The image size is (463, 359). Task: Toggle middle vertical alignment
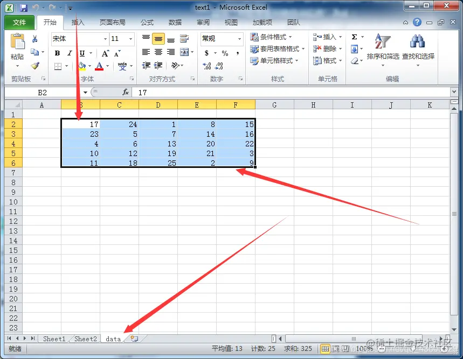[x=158, y=39]
